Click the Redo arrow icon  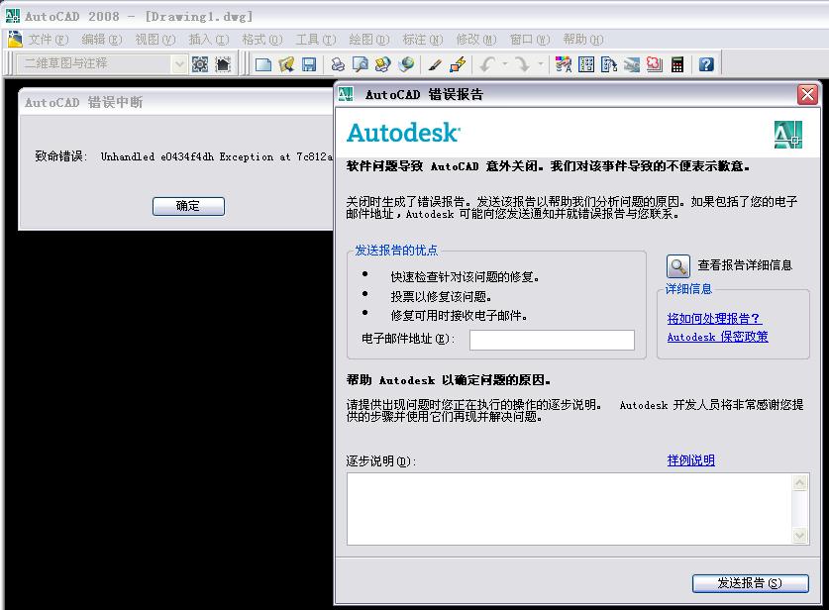tap(522, 64)
